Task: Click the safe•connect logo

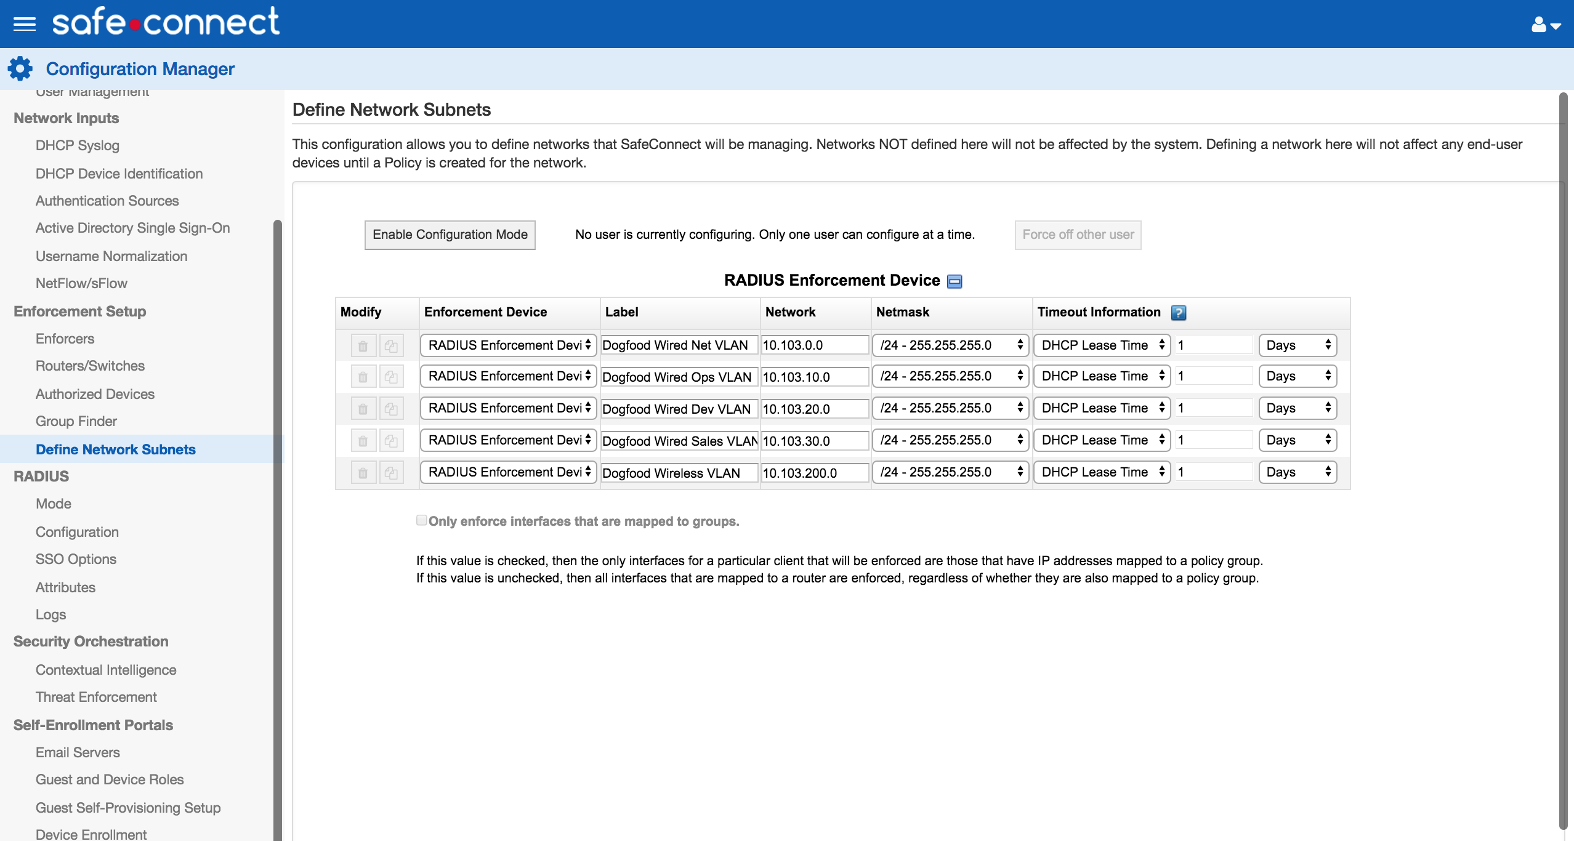Action: pos(166,22)
